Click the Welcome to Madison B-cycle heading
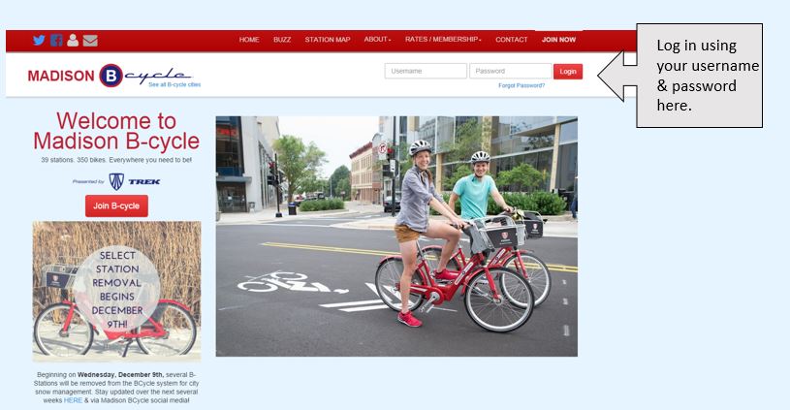Viewport: 790px width, 410px height. click(x=116, y=131)
